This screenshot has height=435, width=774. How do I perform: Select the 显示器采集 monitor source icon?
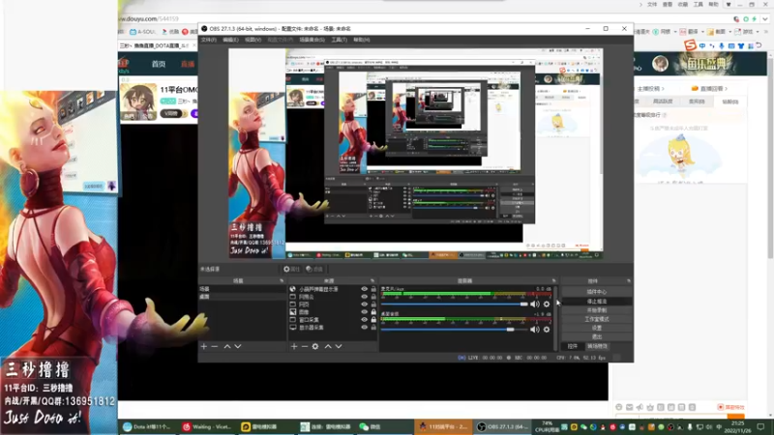tap(293, 328)
